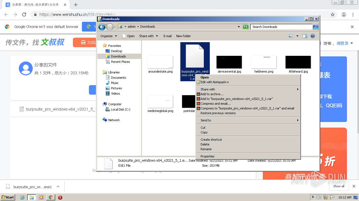The width and height of the screenshot is (359, 201).
Task: Select devicesrental.jpg thumbnail
Action: [x=229, y=62]
